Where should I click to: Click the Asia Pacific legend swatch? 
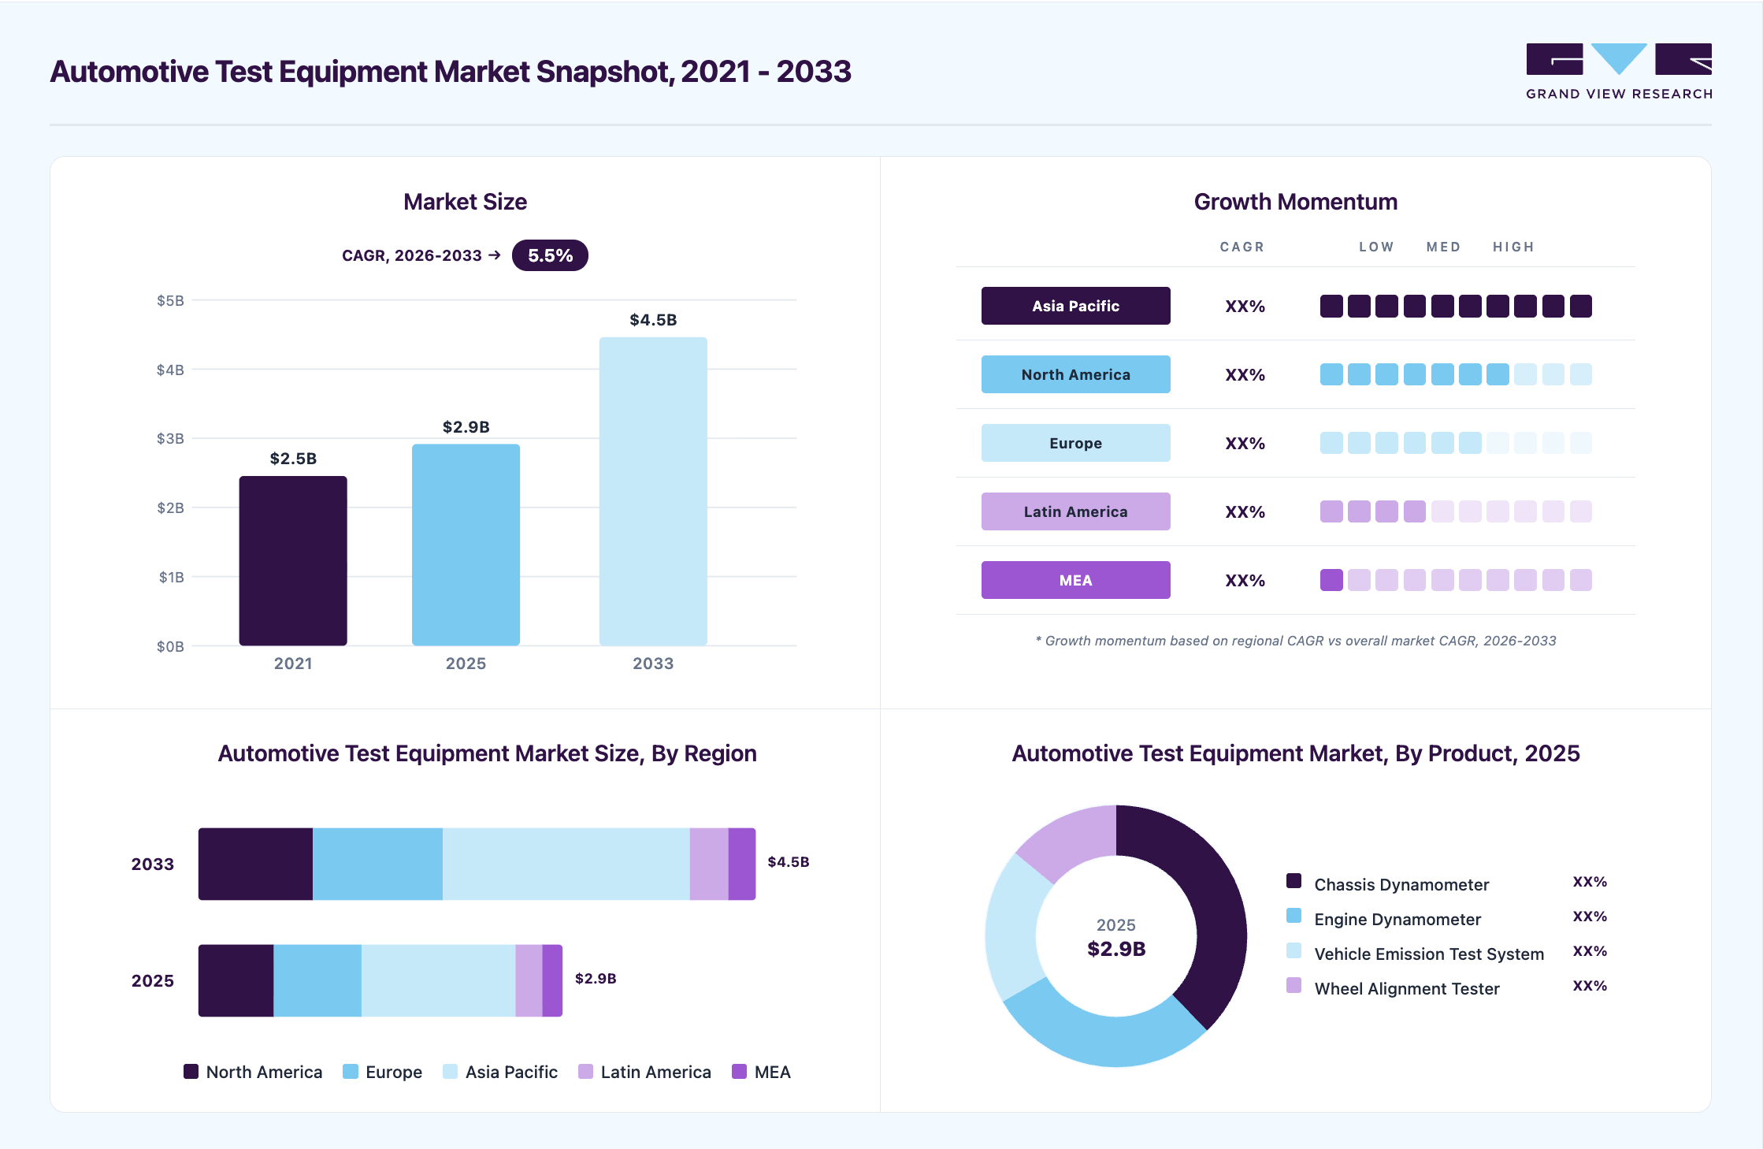point(450,1071)
